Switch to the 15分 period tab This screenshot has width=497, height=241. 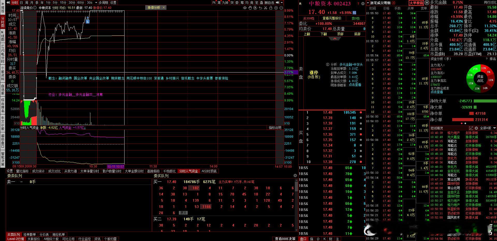point(63,3)
